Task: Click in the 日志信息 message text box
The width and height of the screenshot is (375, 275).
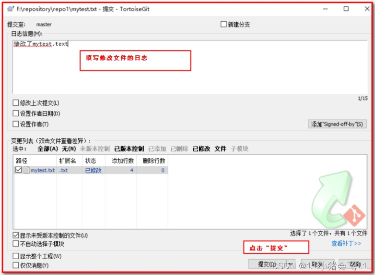Action: click(190, 67)
